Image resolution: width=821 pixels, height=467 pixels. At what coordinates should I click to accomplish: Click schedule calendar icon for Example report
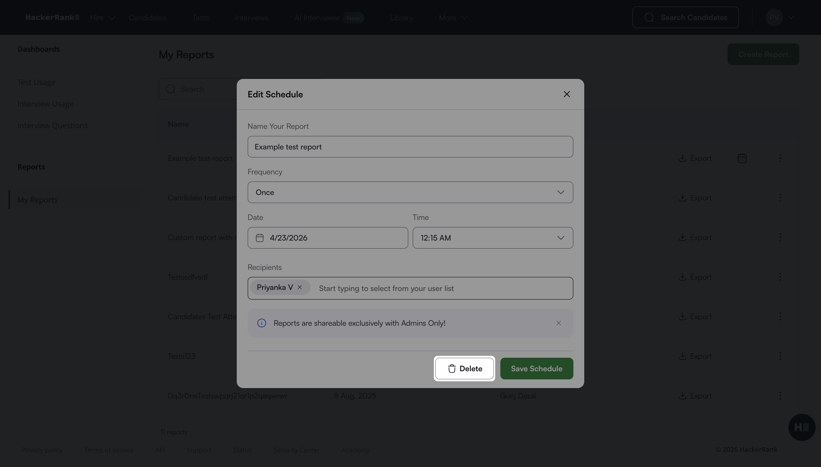click(x=742, y=158)
